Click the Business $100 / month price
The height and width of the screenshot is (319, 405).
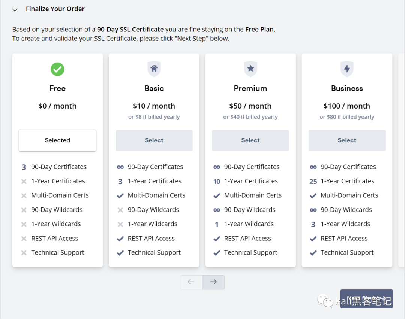(x=347, y=106)
